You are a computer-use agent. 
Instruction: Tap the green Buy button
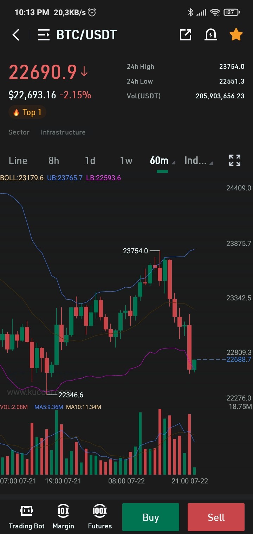(x=151, y=517)
